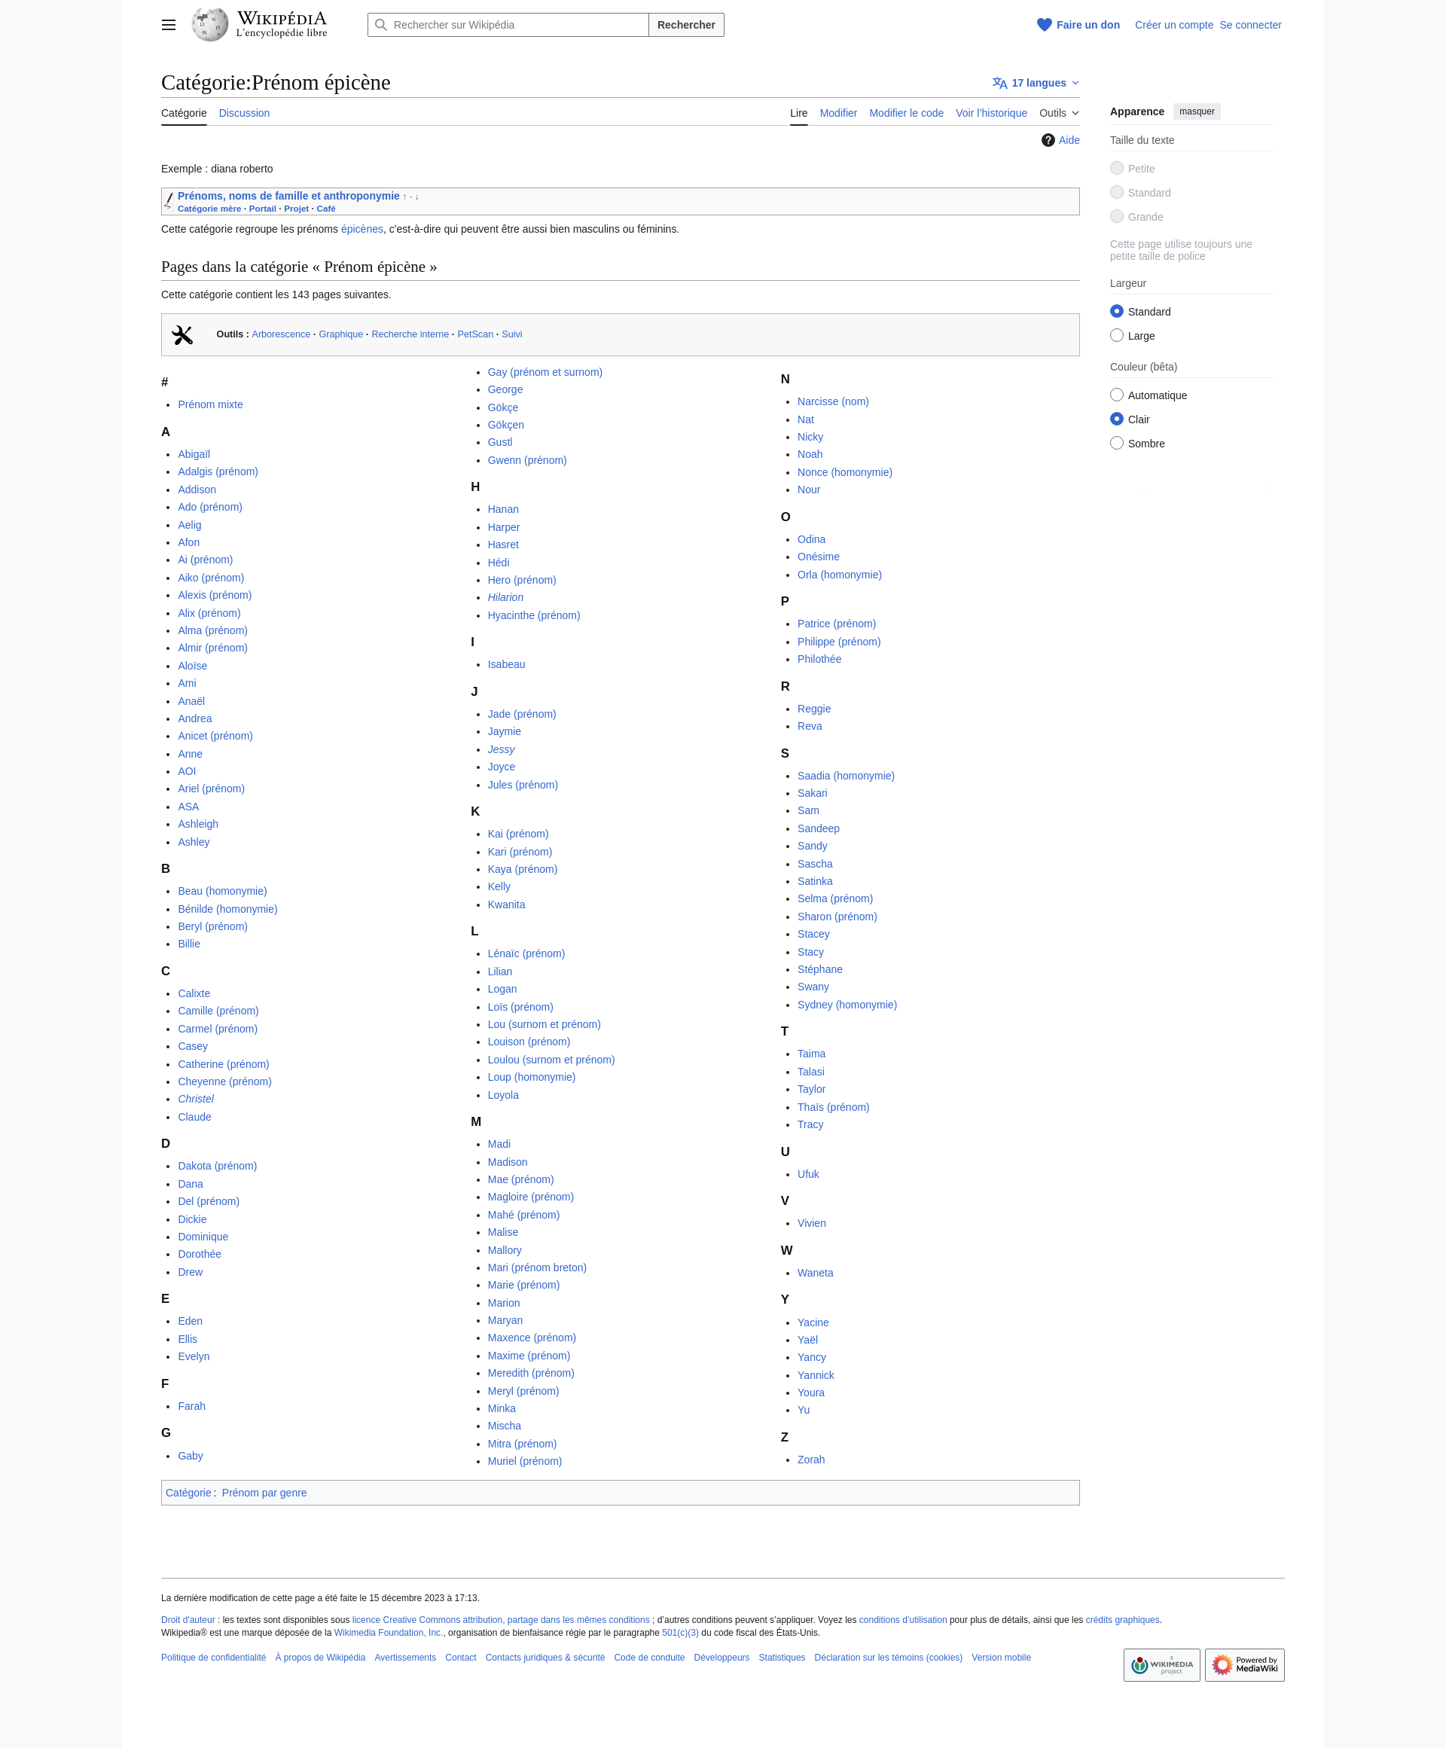The height and width of the screenshot is (1748, 1446).
Task: Select Sombre color mode
Action: click(1116, 443)
